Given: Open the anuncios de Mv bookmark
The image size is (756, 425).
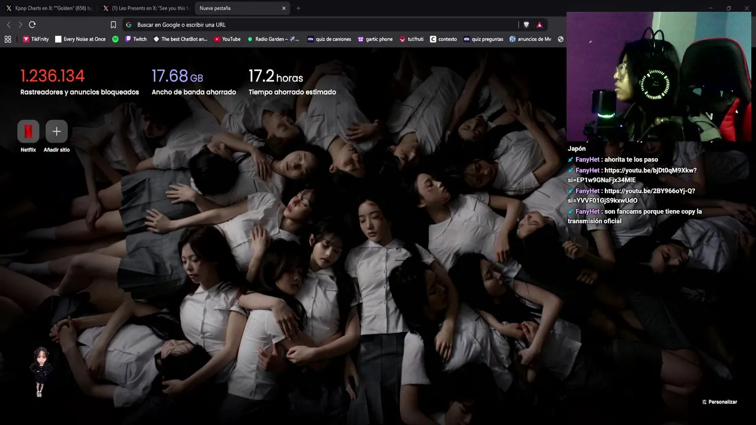Looking at the screenshot, I should click(x=530, y=39).
